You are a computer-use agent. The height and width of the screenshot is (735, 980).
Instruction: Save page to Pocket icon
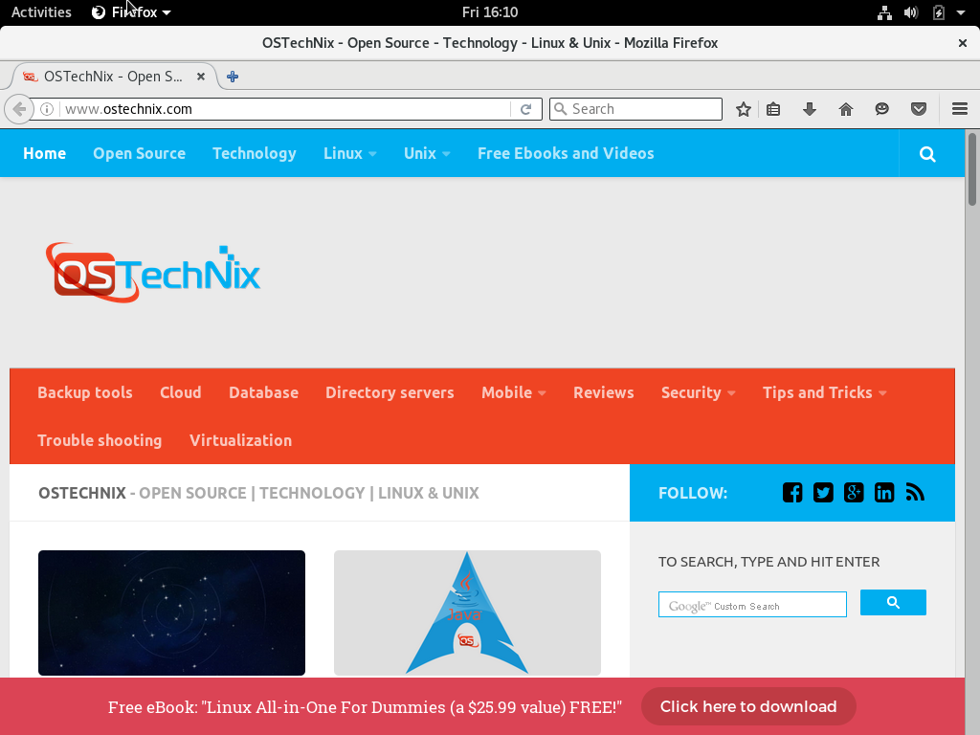[918, 109]
